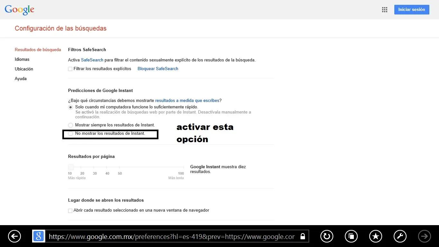Open resultados a medida que escribes link
This screenshot has height=247, width=439.
tap(187, 101)
